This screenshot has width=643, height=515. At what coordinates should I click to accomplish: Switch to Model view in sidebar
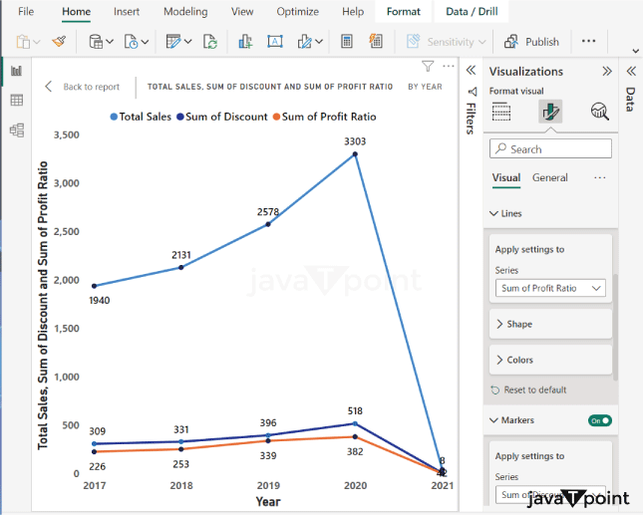(17, 130)
